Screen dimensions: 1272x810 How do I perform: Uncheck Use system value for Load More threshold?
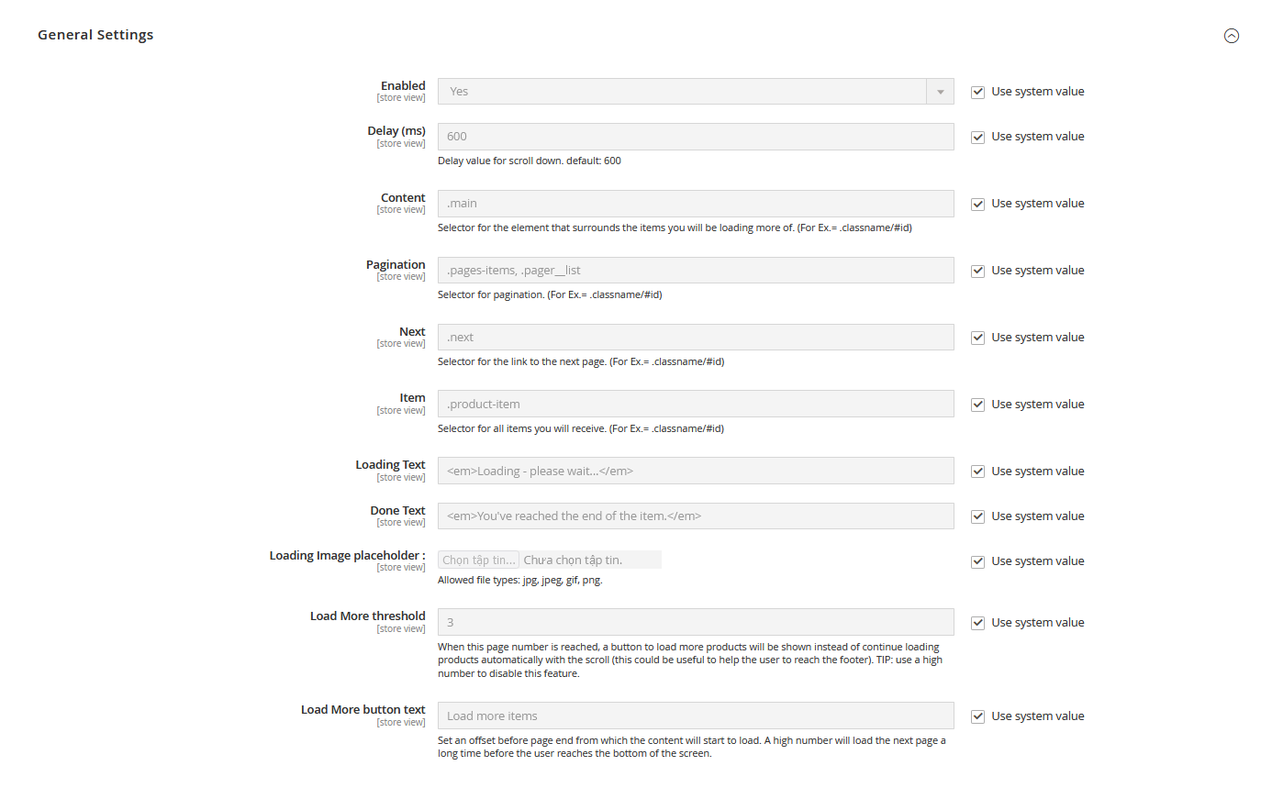(x=978, y=623)
